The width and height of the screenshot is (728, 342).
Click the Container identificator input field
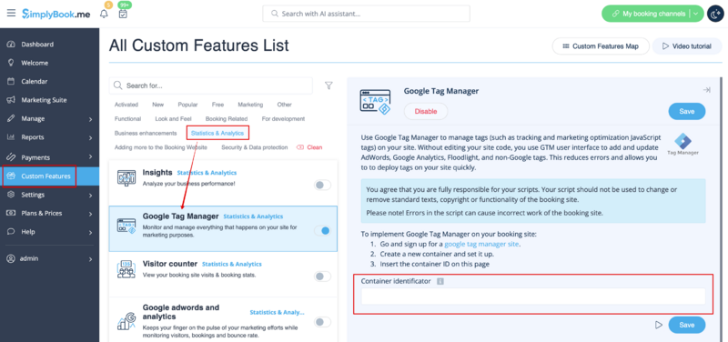tap(533, 296)
